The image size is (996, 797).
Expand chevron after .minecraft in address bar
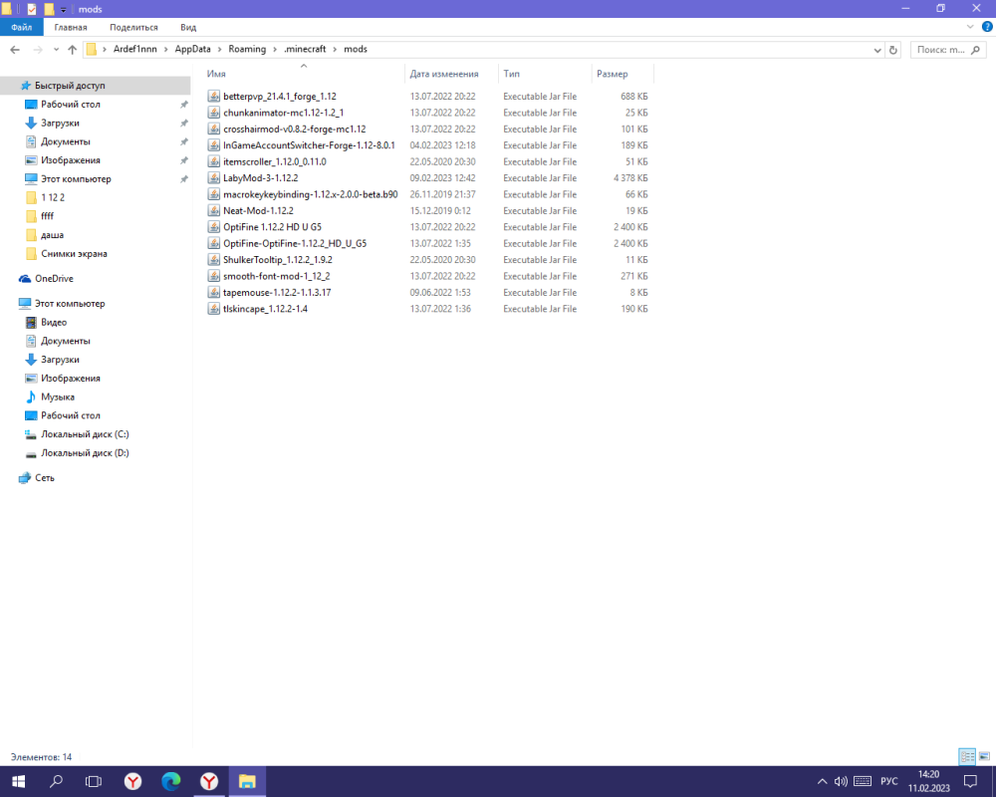(x=335, y=50)
